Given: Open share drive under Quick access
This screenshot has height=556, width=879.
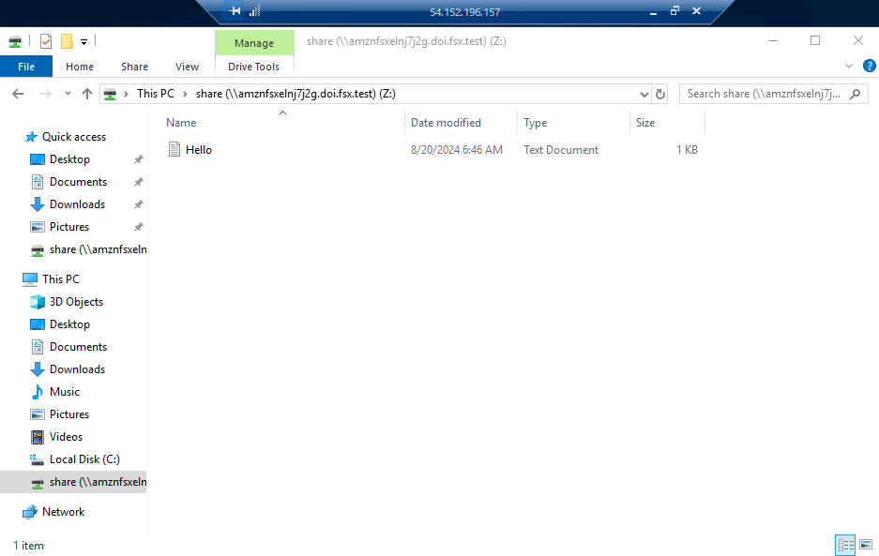Looking at the screenshot, I should [x=99, y=249].
